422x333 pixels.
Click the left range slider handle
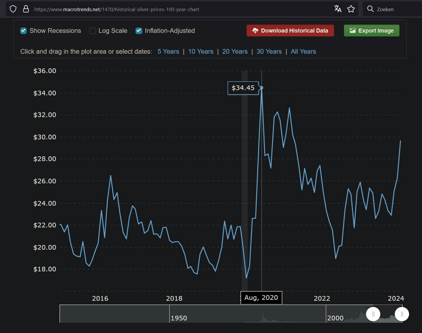(x=373, y=314)
